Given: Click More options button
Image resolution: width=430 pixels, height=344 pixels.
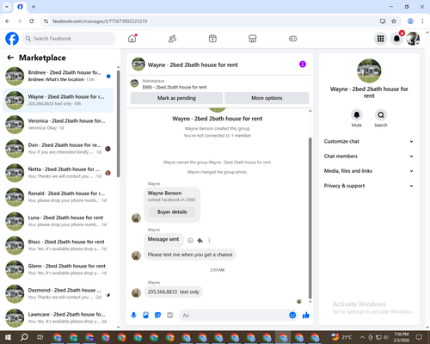Looking at the screenshot, I should click(267, 98).
